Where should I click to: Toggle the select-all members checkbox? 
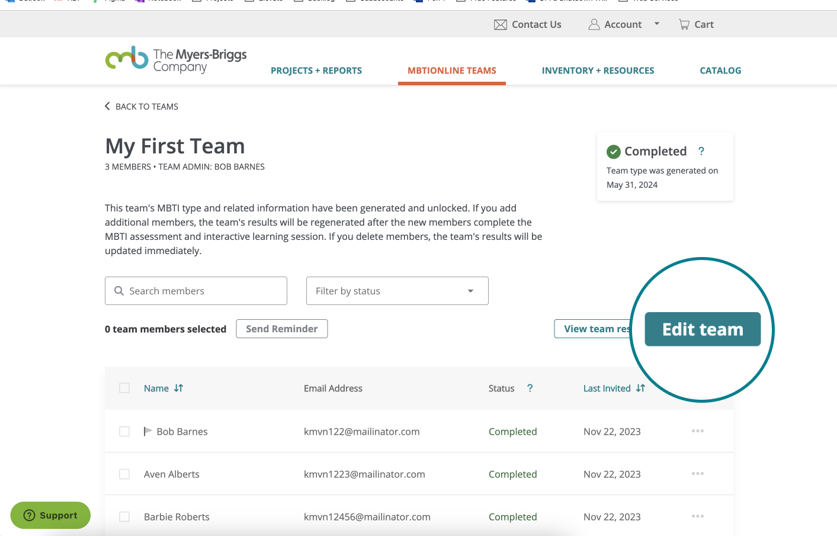pos(124,388)
